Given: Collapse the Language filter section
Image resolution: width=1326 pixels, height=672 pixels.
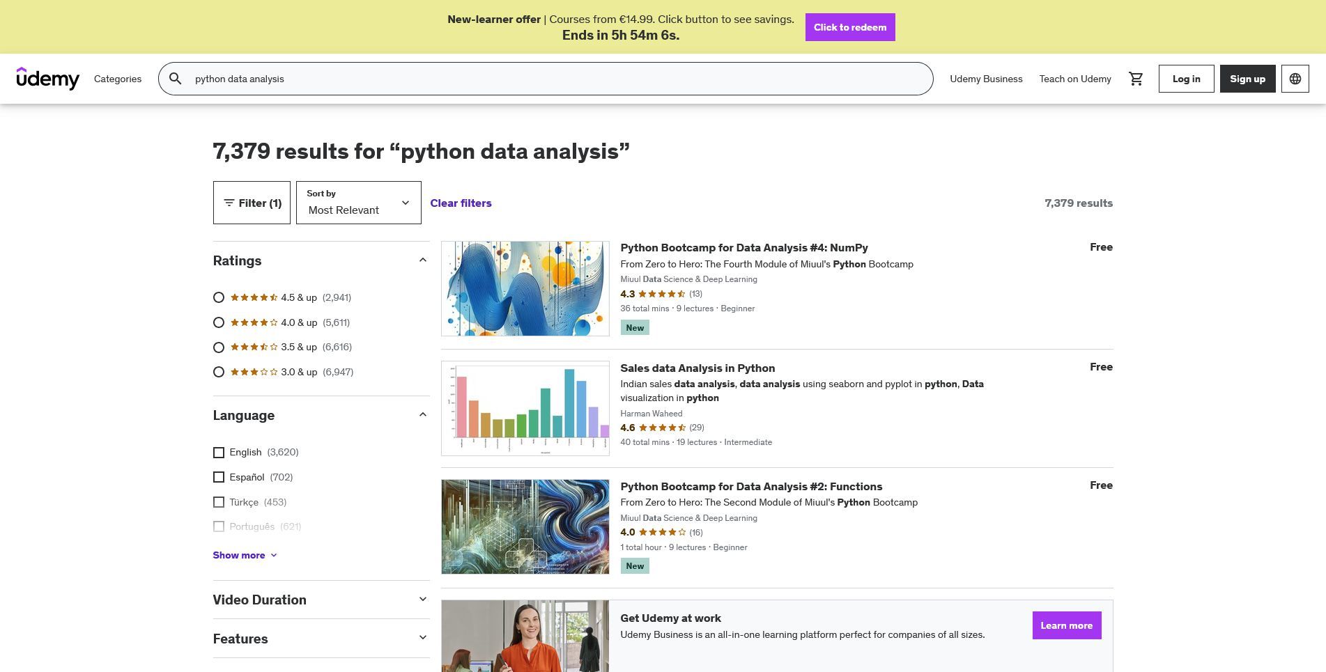Looking at the screenshot, I should pos(422,415).
